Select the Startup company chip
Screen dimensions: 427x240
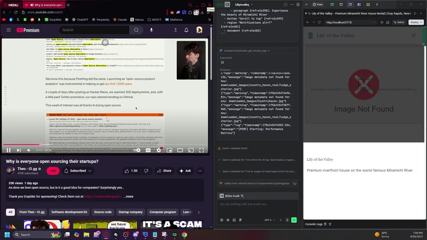tap(130, 212)
